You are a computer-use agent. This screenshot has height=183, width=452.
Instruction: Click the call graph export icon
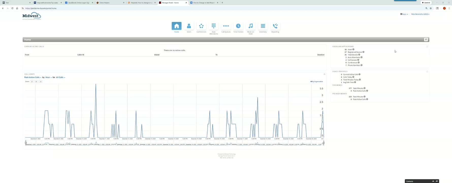[x=324, y=74]
